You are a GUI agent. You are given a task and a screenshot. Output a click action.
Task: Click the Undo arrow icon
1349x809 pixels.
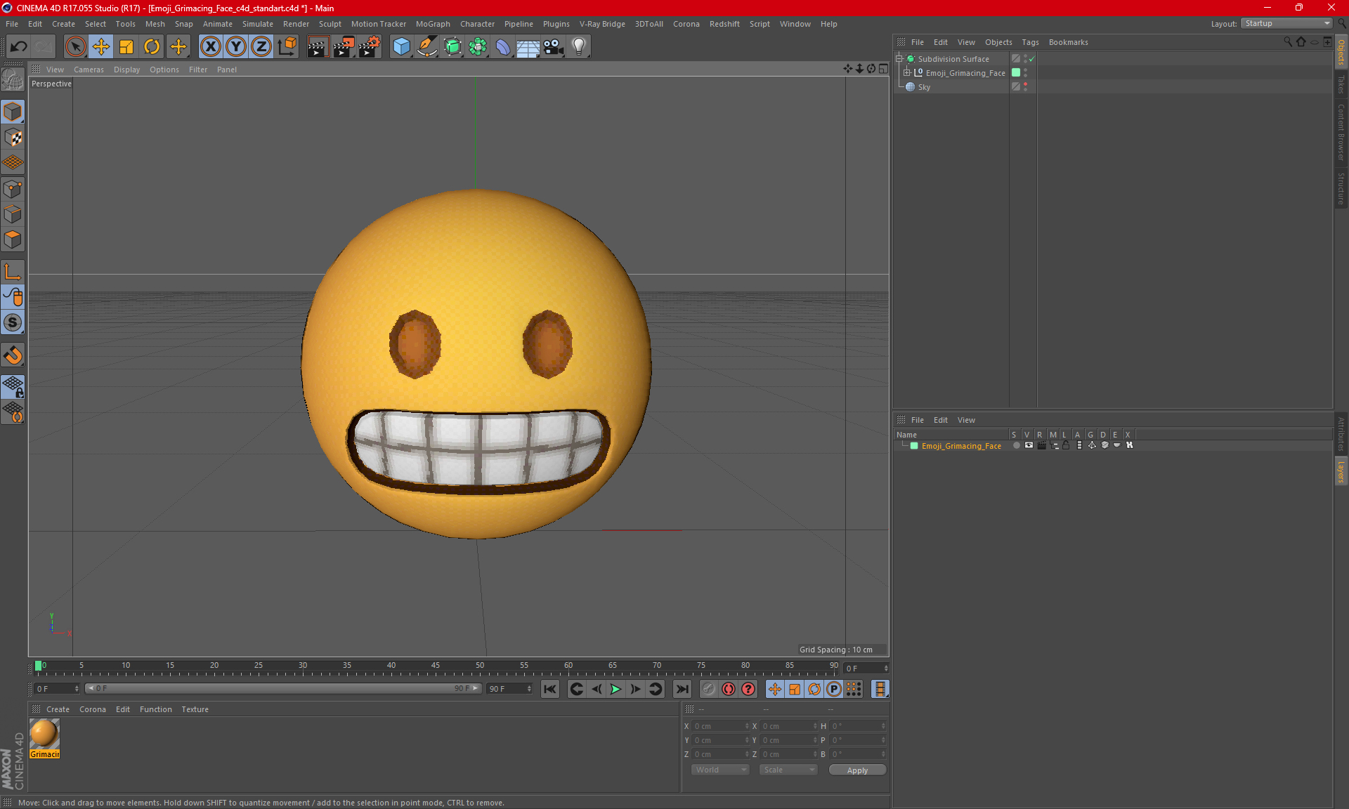[x=19, y=46]
